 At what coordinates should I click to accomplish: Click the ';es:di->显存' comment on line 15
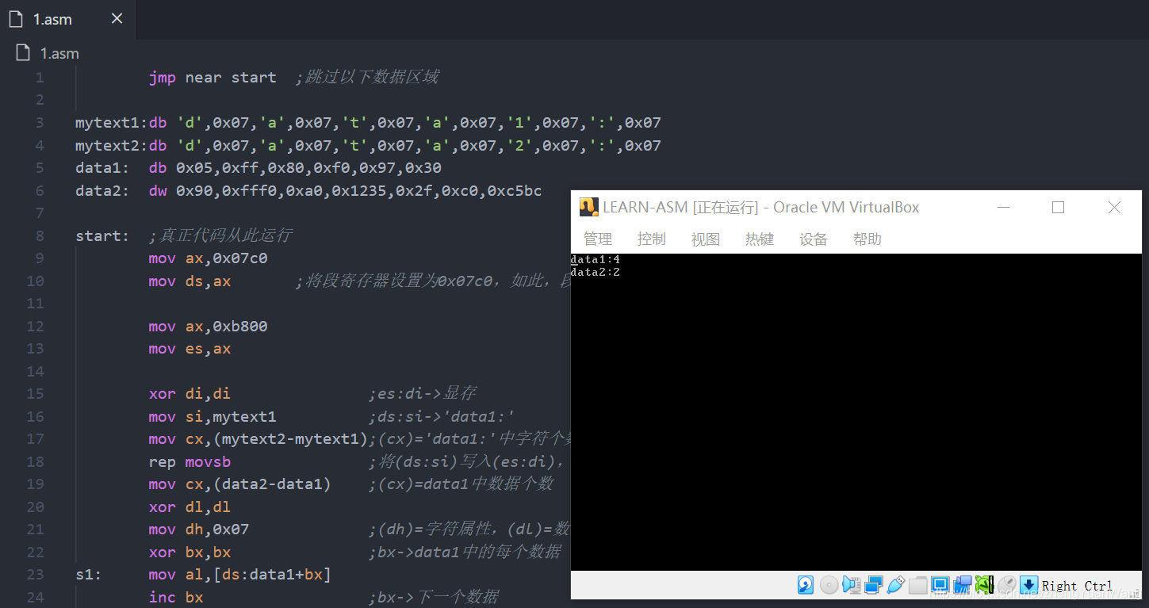(x=423, y=394)
